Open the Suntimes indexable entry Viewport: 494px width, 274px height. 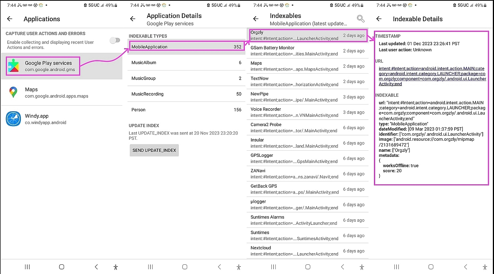point(308,235)
